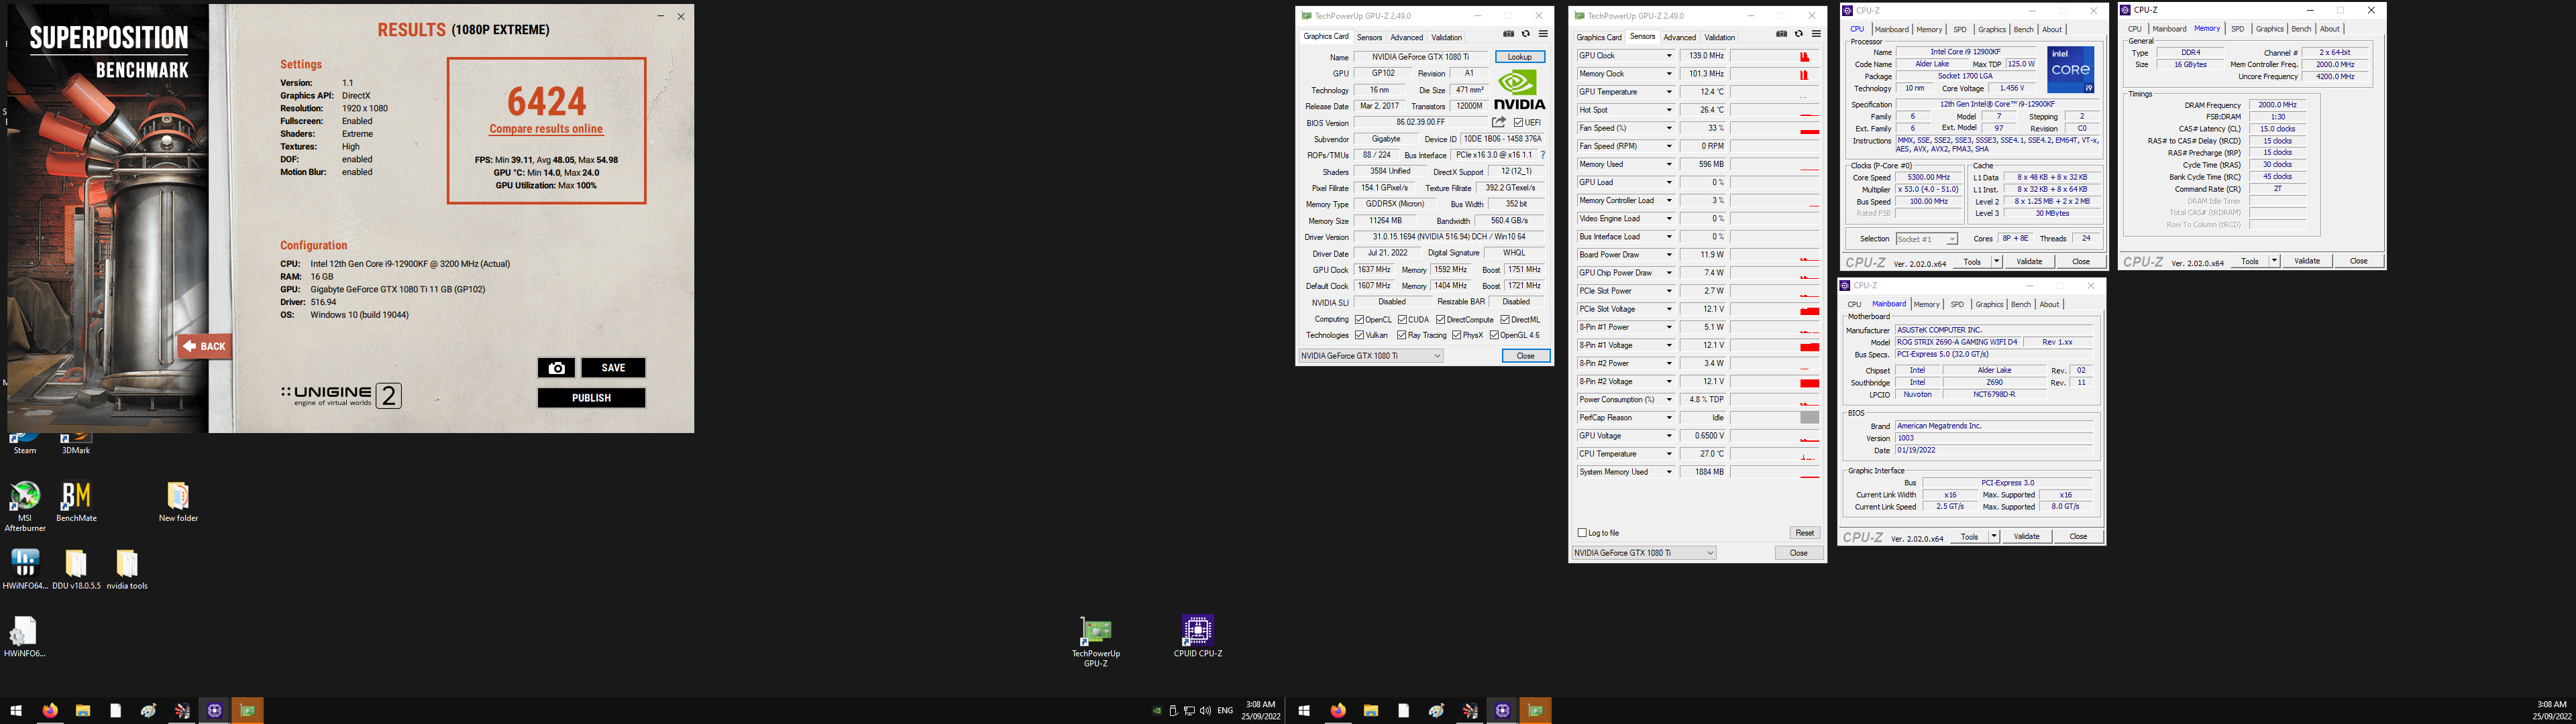Toggle the DirectCompute checkbox
This screenshot has height=724, width=2576.
pyautogui.click(x=1440, y=320)
